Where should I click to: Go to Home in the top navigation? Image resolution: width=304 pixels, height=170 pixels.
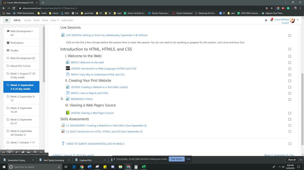coord(28,20)
